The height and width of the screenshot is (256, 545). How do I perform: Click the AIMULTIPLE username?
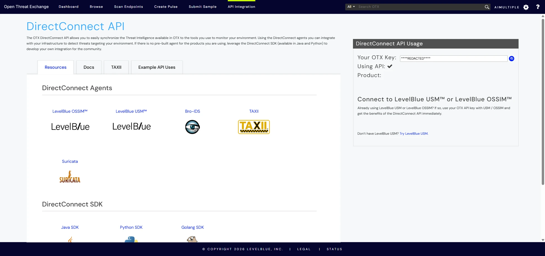coord(507,7)
